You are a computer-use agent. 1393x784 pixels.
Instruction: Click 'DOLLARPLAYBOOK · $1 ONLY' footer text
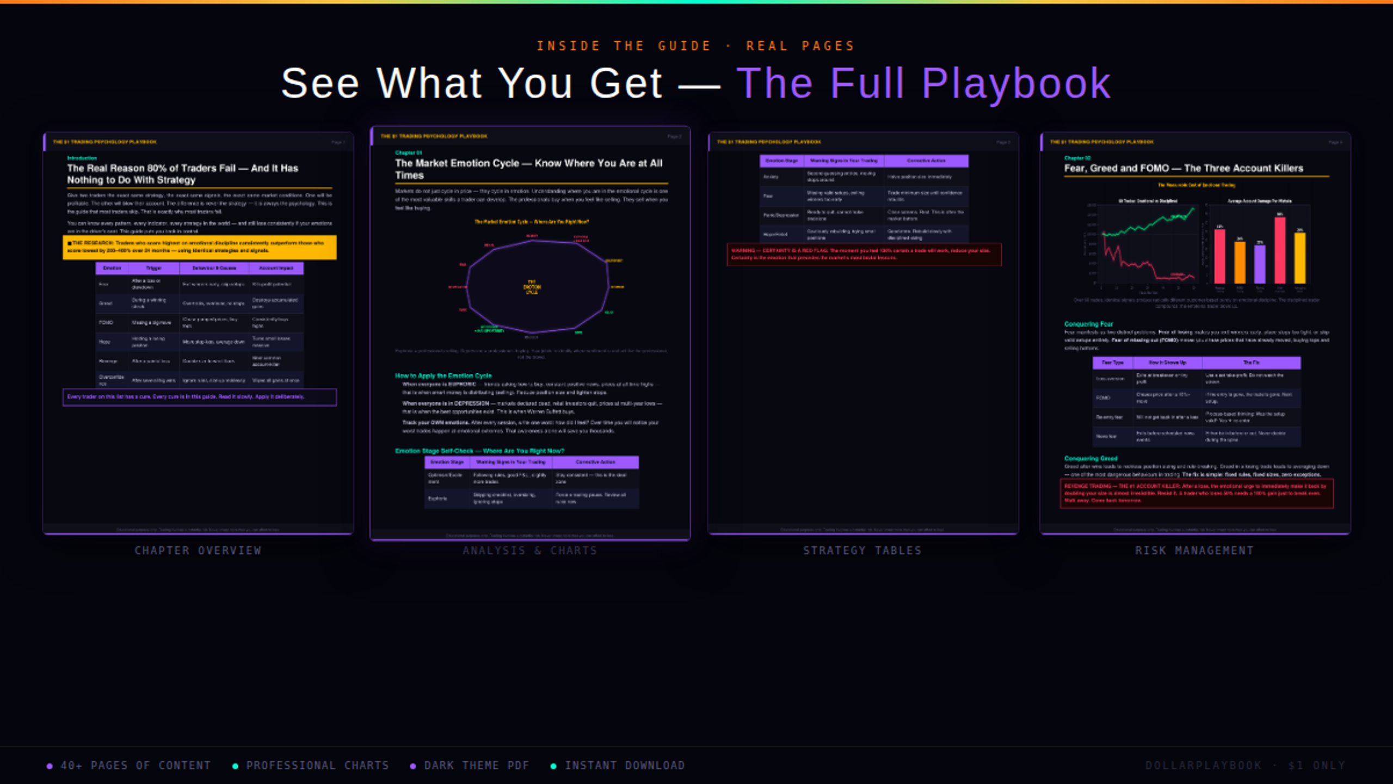tap(1245, 765)
